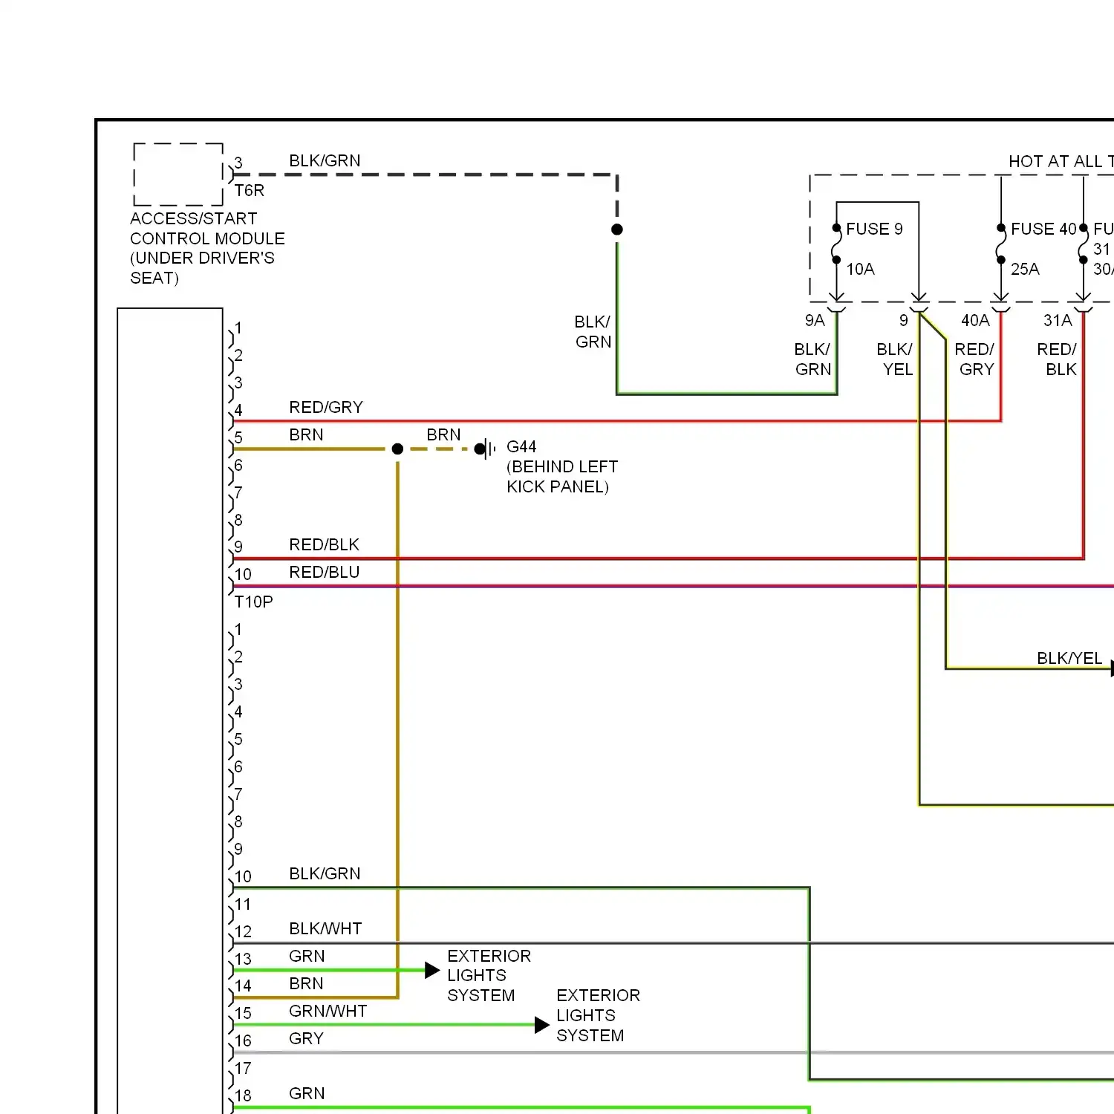Click RED/GRY label on T10P pin 4
This screenshot has height=1114, width=1114.
coord(326,407)
